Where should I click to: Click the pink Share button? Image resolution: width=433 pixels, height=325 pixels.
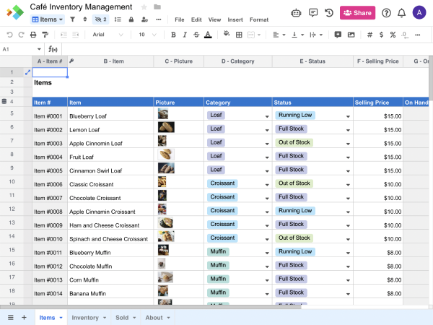pos(357,12)
